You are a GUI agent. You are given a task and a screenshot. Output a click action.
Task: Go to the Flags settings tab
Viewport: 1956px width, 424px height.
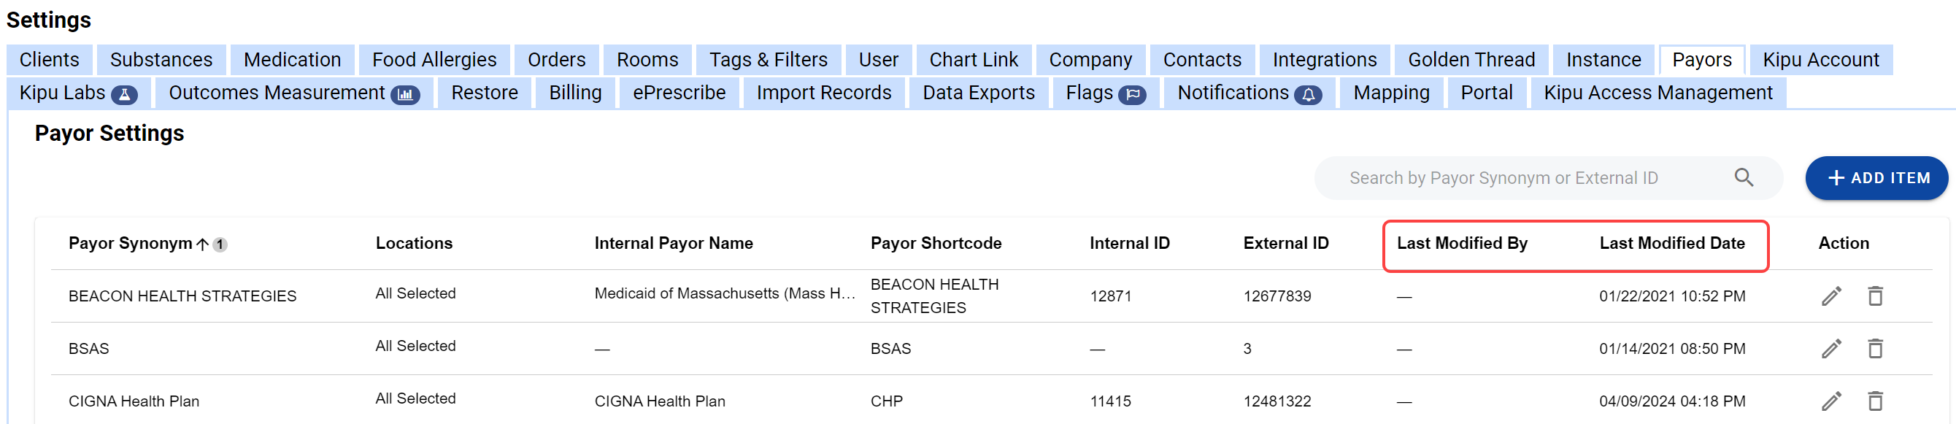tap(1104, 93)
